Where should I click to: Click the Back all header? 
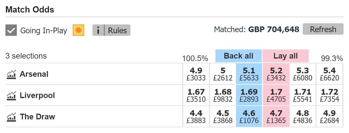tap(239, 56)
